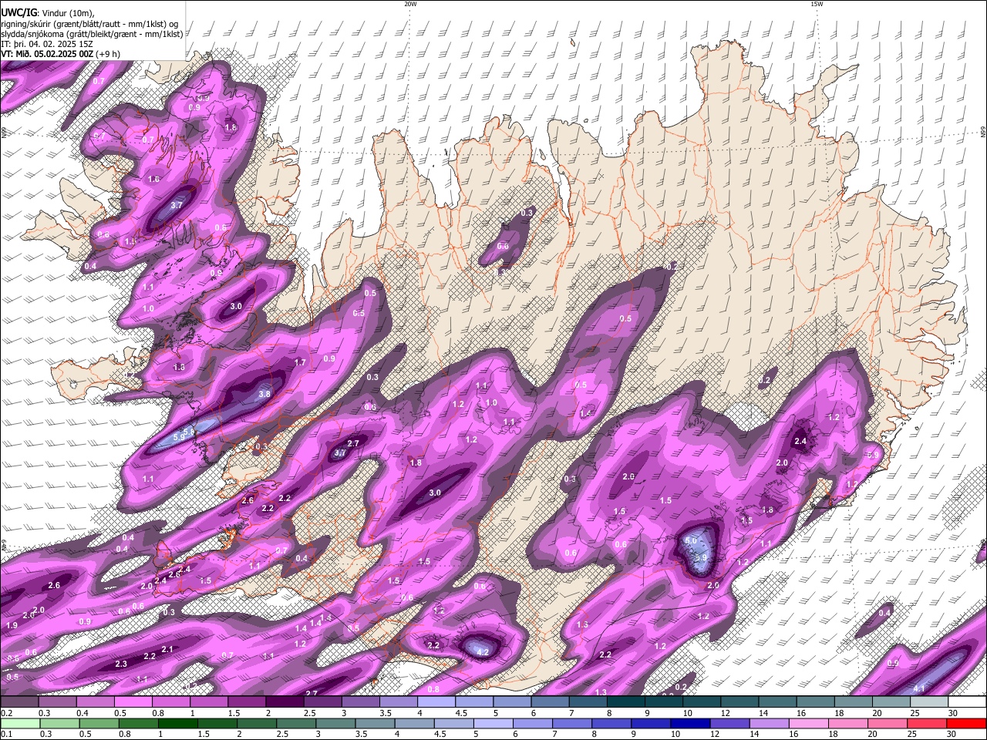The width and height of the screenshot is (987, 740).
Task: Click the 4.1 precipitation value on the map
Action: coord(919,688)
